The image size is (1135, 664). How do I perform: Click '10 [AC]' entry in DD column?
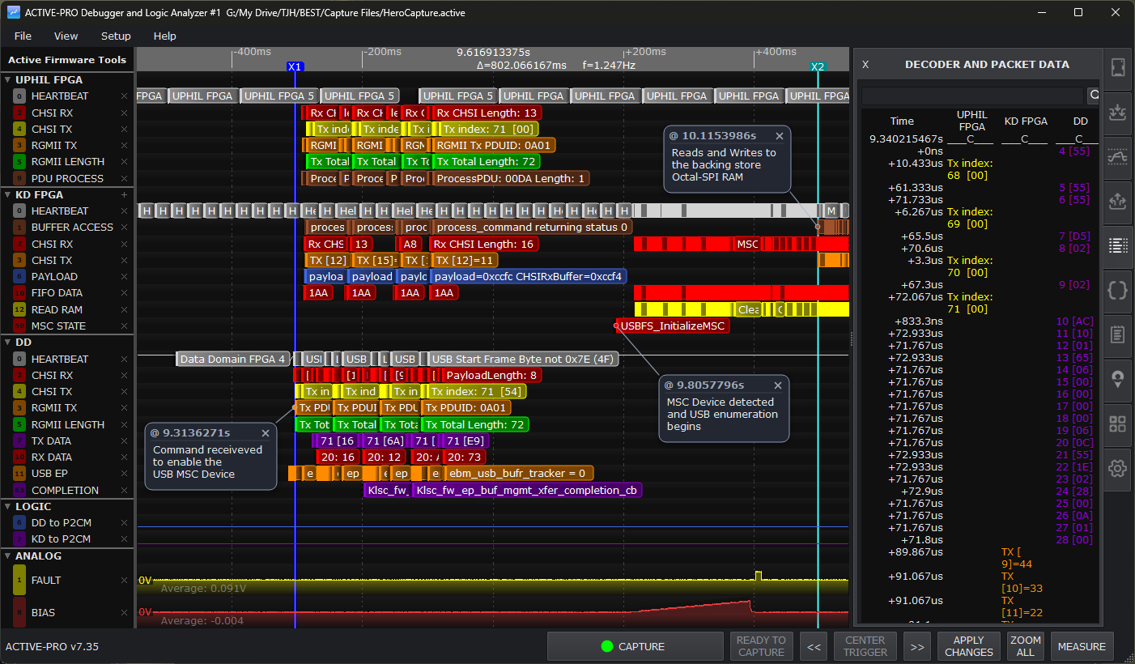pyautogui.click(x=1074, y=321)
